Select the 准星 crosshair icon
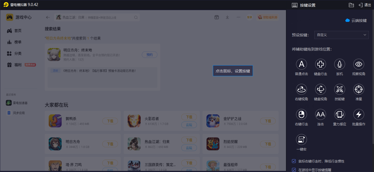374x172 pixels. tap(359, 89)
